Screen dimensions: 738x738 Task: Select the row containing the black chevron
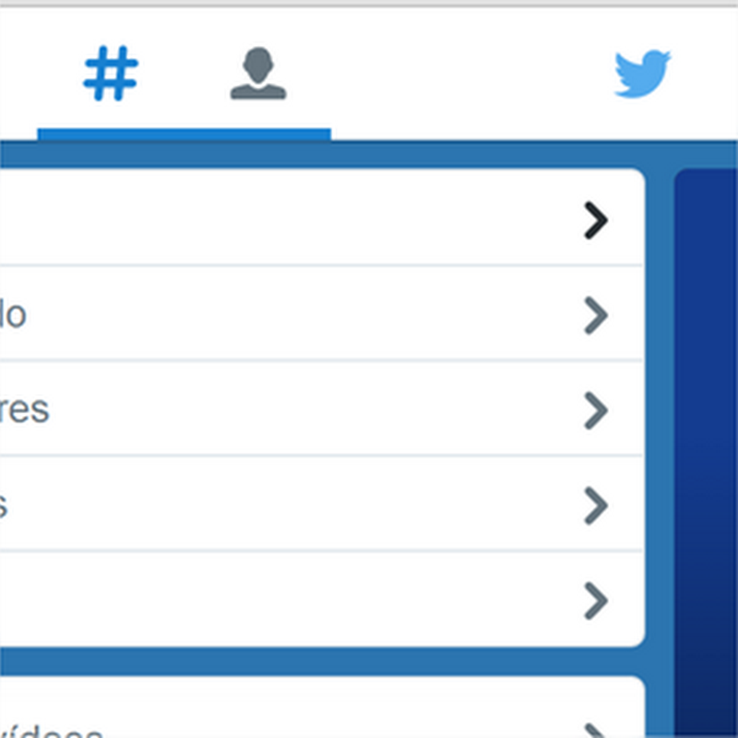click(322, 218)
